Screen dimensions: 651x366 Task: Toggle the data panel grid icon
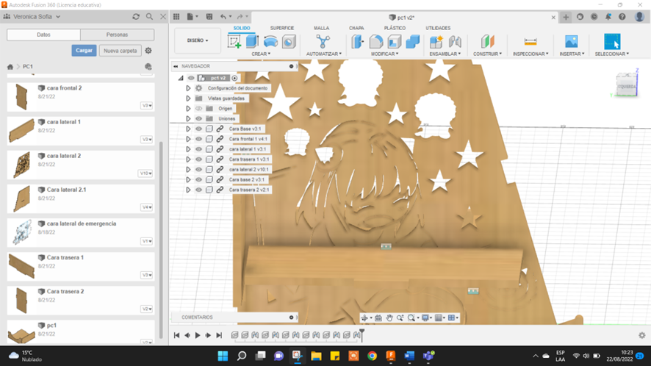tap(176, 17)
